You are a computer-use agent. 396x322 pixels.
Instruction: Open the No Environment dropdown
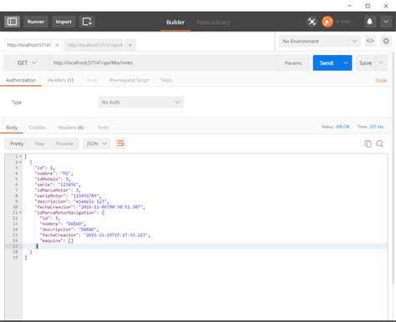pyautogui.click(x=319, y=41)
